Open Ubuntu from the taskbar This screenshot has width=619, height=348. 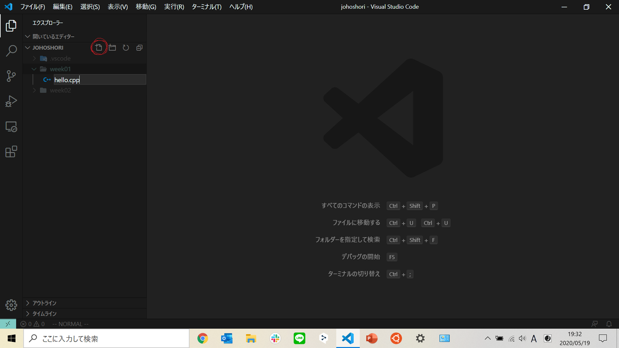396,338
